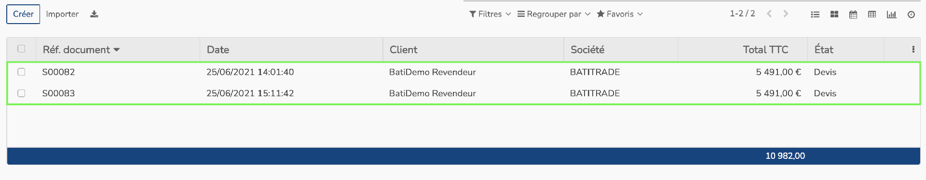Click BATITRADE in S00082 row
The height and width of the screenshot is (180, 926).
(x=595, y=72)
